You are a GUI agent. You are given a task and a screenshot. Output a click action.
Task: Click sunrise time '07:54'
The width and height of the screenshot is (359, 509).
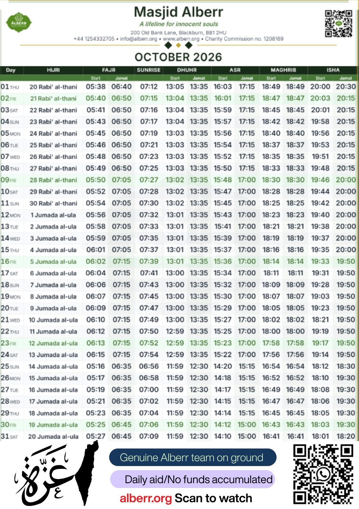pos(149,354)
